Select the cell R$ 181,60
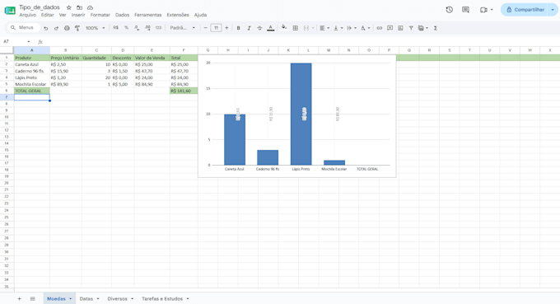 click(184, 91)
